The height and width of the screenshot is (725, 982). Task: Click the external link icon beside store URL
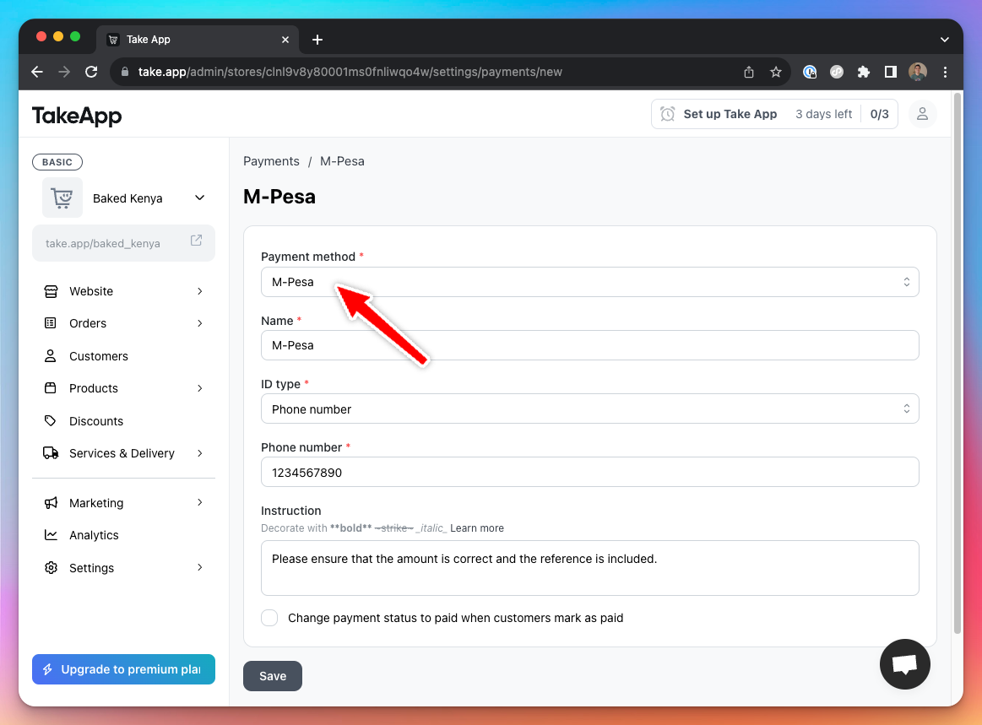point(196,241)
